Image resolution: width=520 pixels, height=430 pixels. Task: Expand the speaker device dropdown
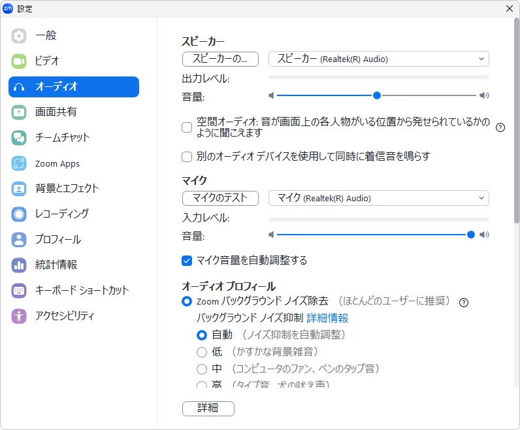tap(379, 59)
